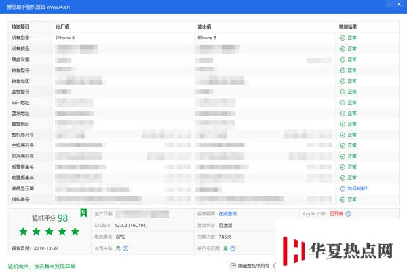This screenshot has width=407, height=278.
Task: Click the green check icon in 后置摄像头 row
Action: pos(343,167)
